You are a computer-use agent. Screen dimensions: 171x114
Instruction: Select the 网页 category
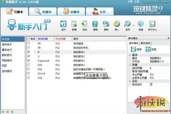13,66
